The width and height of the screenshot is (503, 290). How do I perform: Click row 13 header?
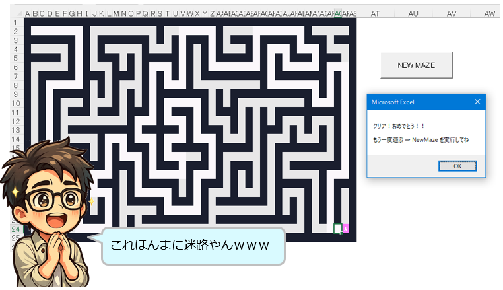[15, 130]
